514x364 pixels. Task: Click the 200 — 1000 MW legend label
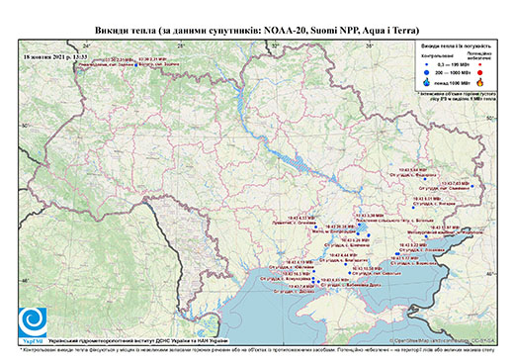pyautogui.click(x=453, y=73)
